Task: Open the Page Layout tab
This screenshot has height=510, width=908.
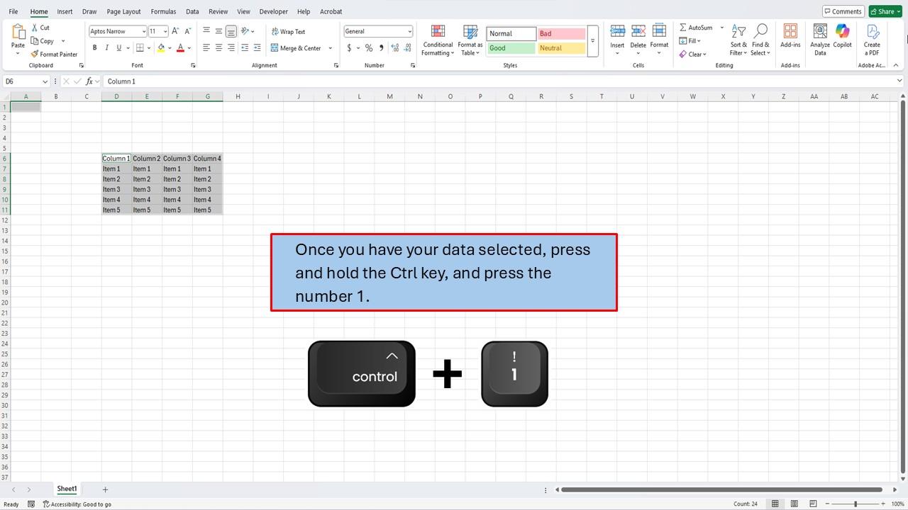Action: [x=123, y=11]
